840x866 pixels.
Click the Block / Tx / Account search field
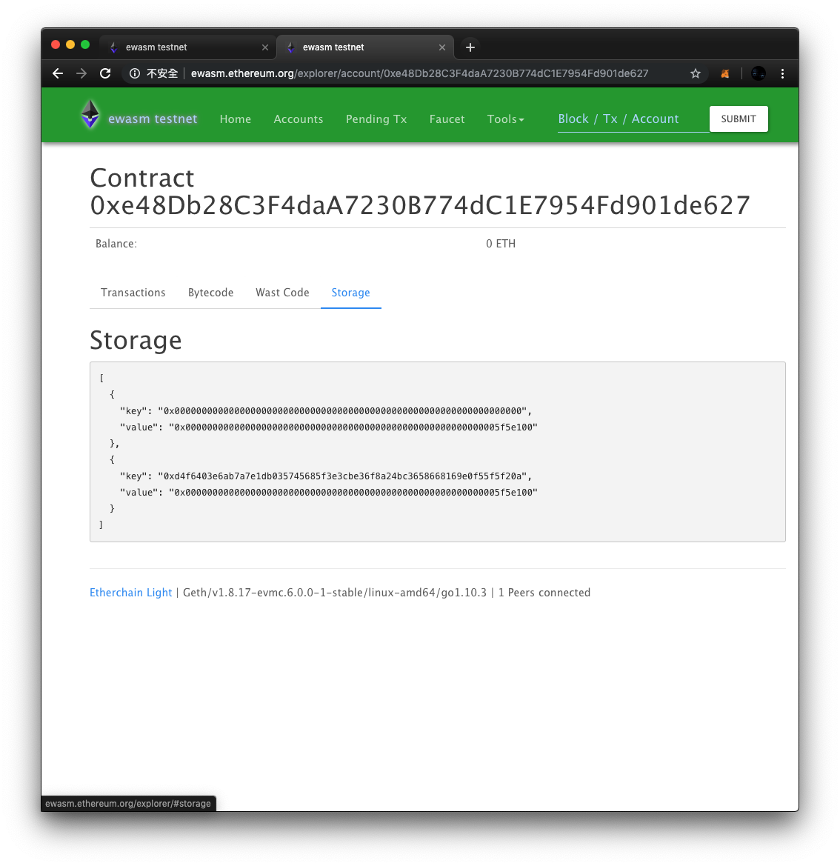coord(631,119)
